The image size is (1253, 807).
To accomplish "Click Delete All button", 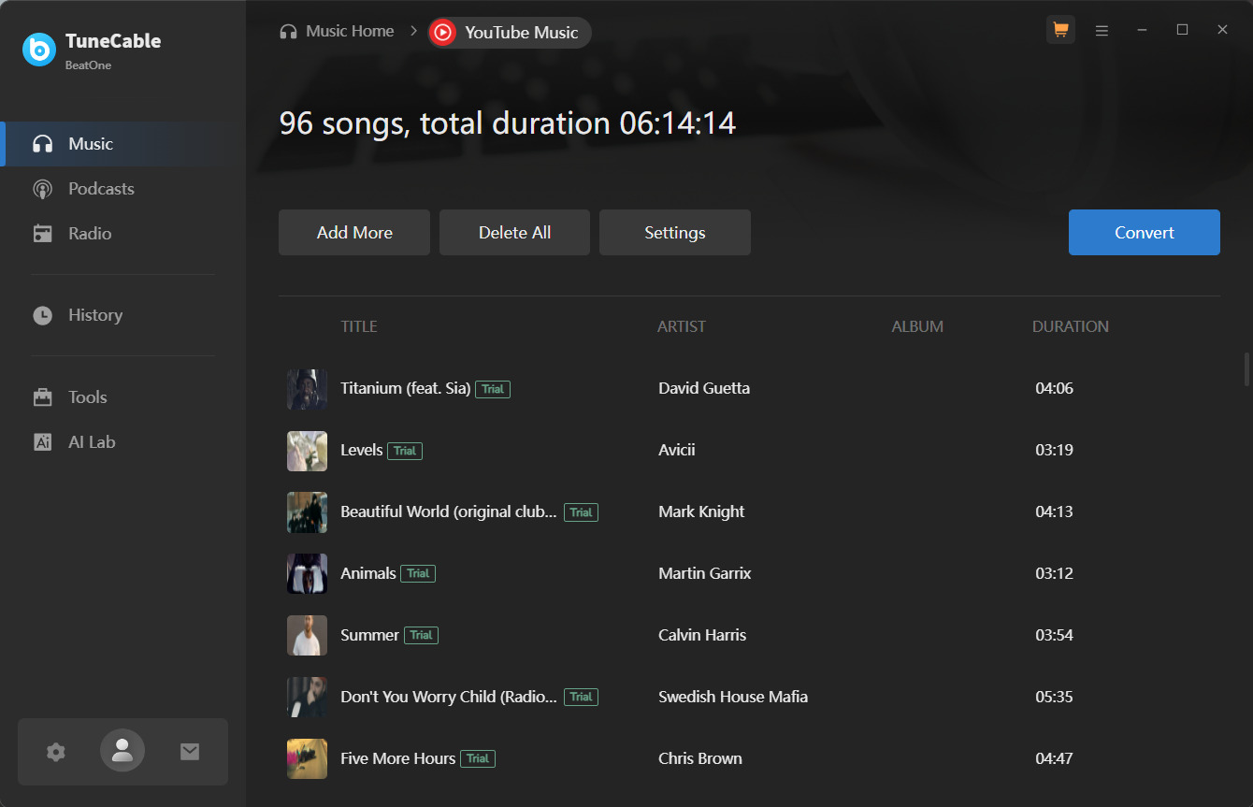I will (514, 233).
